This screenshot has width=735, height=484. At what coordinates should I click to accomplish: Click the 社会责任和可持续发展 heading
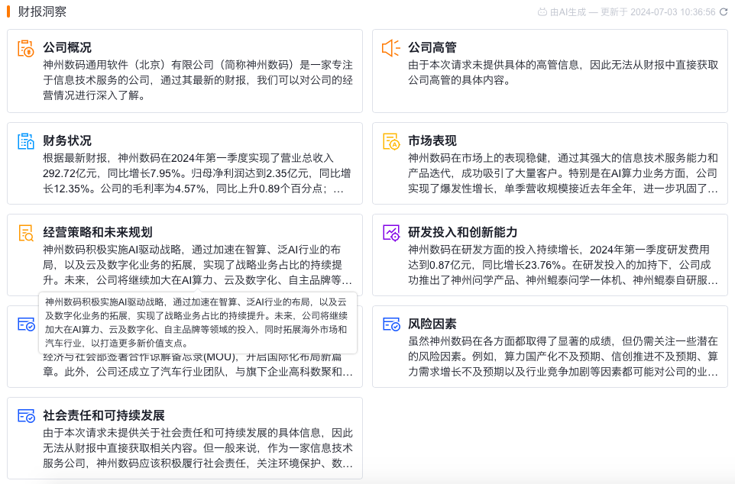[104, 415]
